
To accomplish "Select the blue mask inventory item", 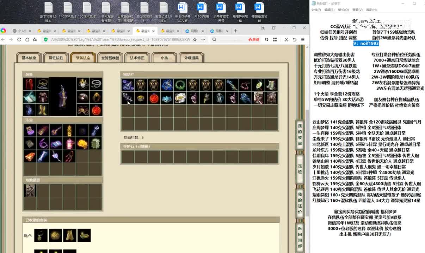I will click(167, 98).
